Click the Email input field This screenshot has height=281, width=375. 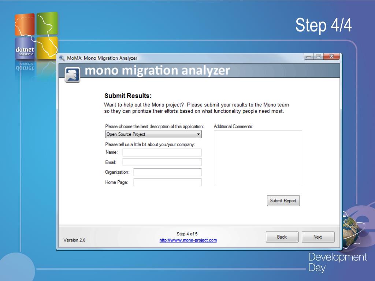pos(162,162)
